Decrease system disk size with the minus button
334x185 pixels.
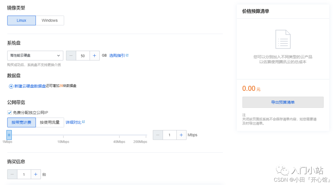point(71,55)
